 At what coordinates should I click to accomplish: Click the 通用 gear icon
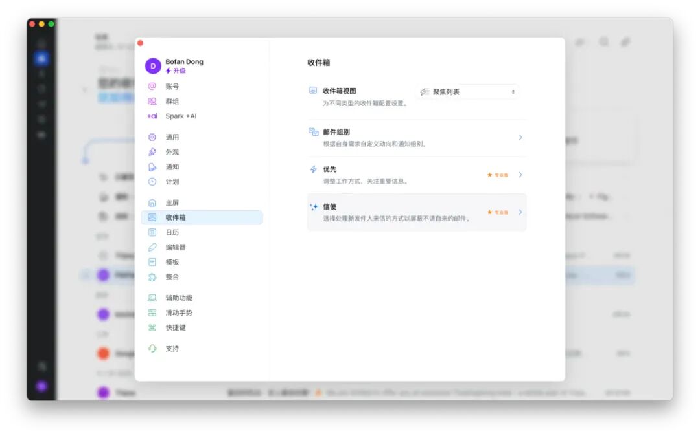click(x=152, y=137)
